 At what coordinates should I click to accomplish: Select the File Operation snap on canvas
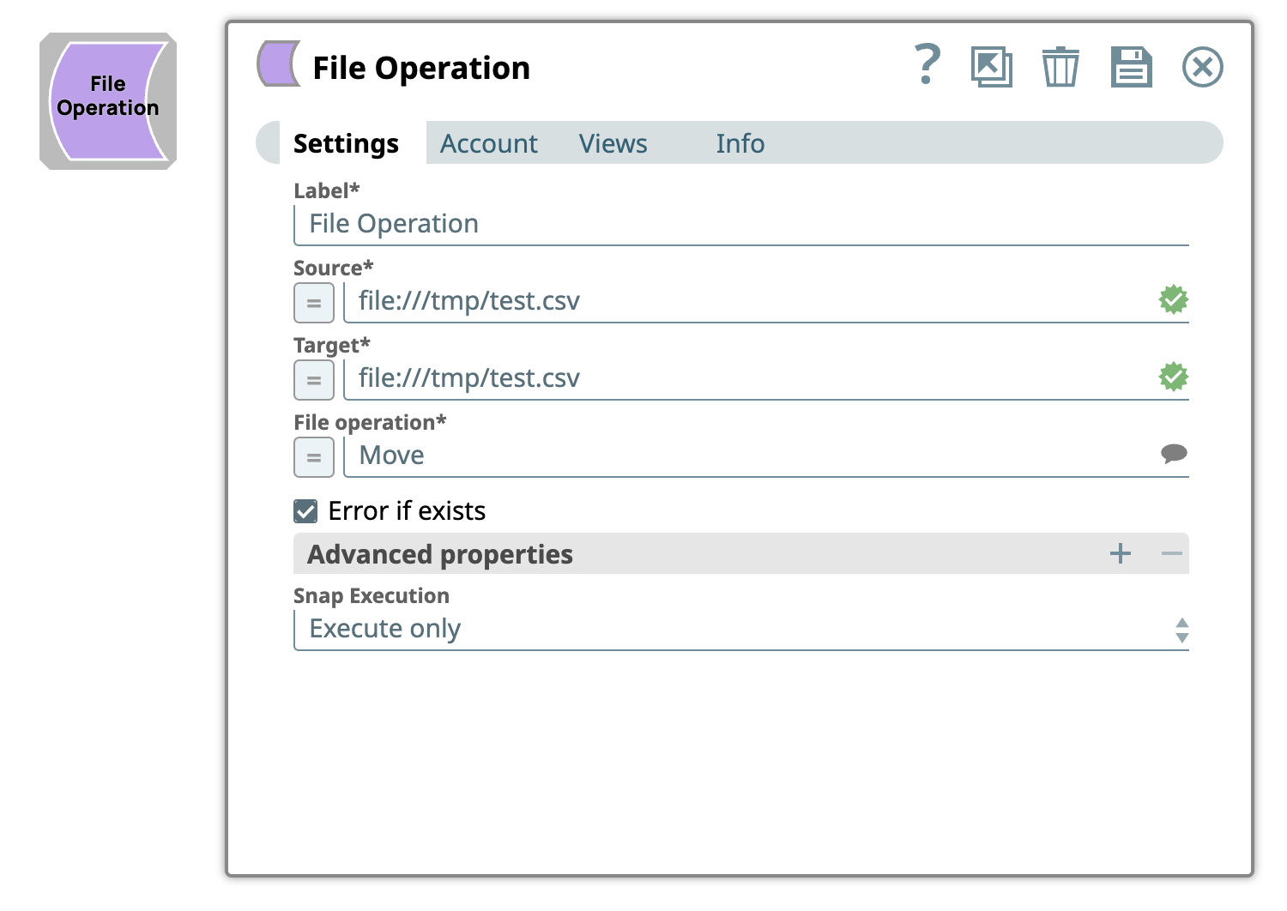pyautogui.click(x=108, y=101)
